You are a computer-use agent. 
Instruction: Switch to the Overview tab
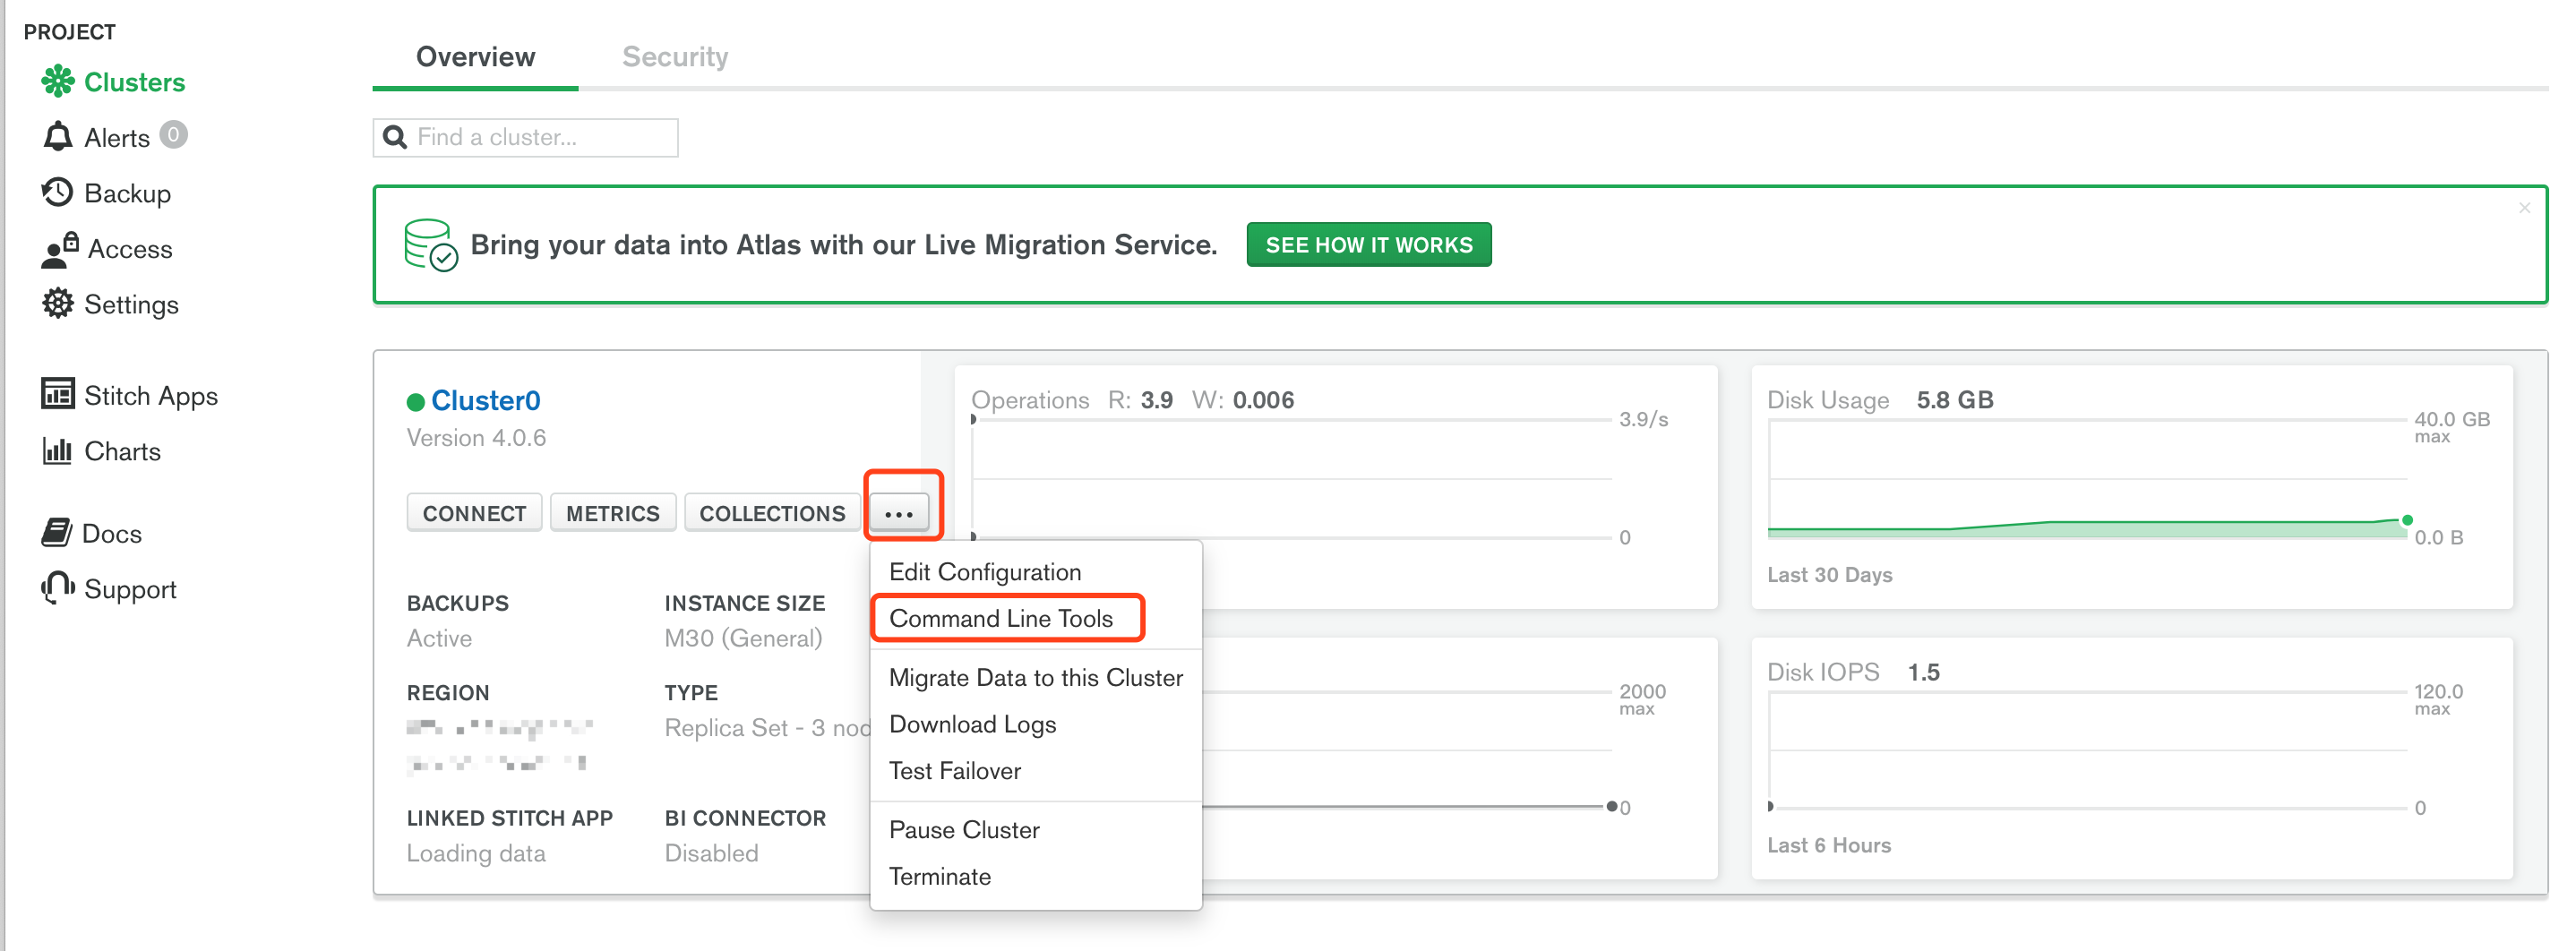[x=475, y=57]
